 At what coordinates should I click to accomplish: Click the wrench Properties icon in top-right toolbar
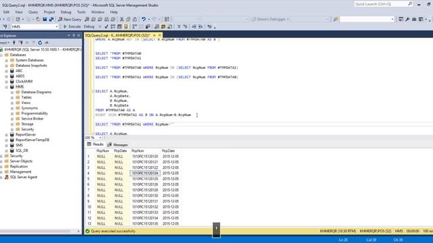[407, 20]
